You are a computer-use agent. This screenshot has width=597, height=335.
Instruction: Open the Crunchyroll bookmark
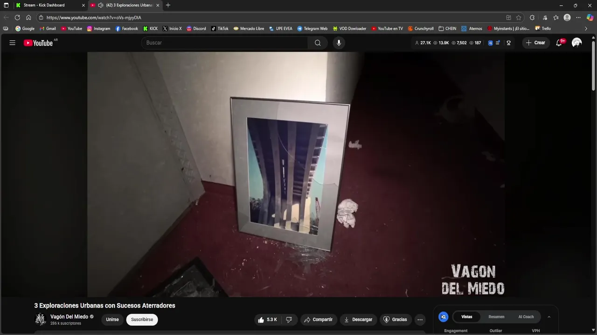[x=421, y=28]
